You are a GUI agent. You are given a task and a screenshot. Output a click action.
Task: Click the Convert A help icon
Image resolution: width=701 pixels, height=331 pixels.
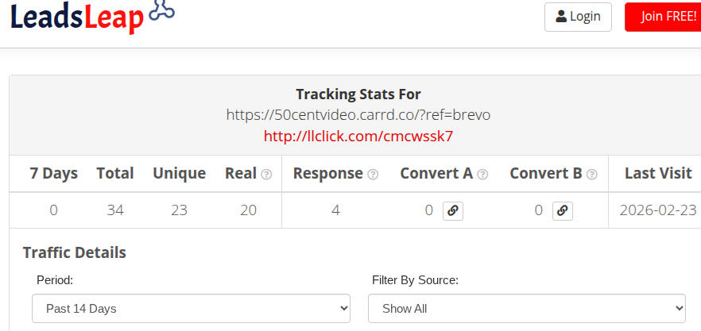[482, 174]
